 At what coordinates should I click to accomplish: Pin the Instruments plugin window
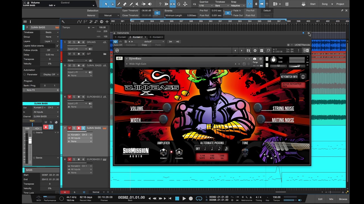(303, 33)
